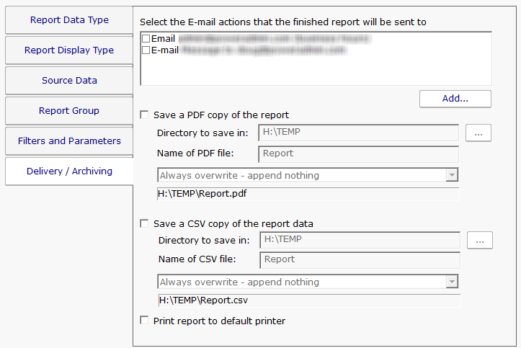Switch to Report Display Type tab
This screenshot has height=348, width=521.
pos(69,50)
